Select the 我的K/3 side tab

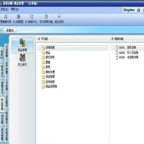2,55
